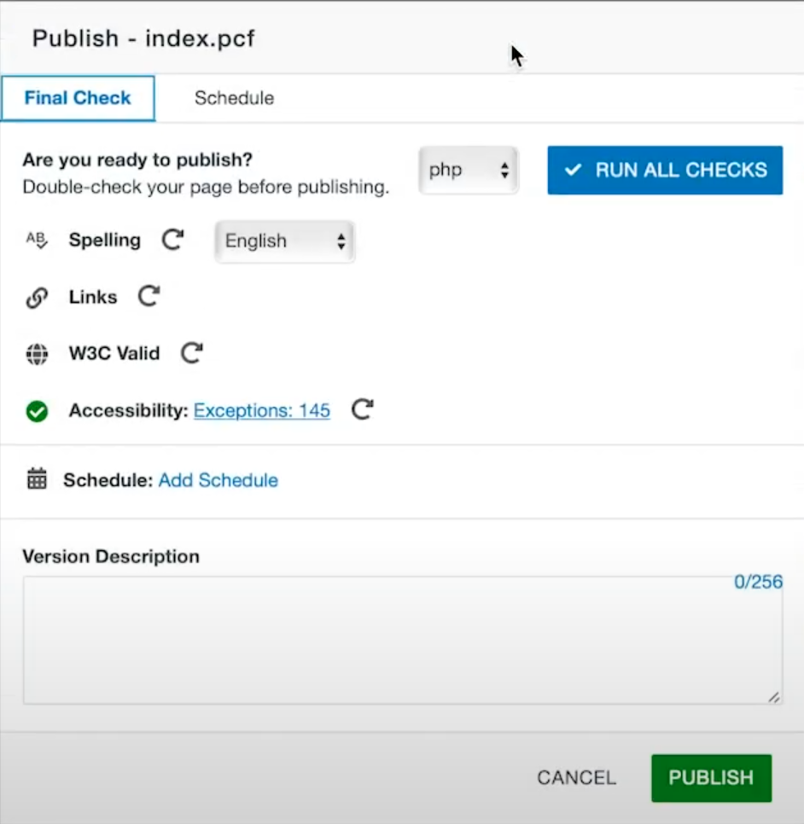Click the green Accessibility passed checkmark icon

click(37, 411)
